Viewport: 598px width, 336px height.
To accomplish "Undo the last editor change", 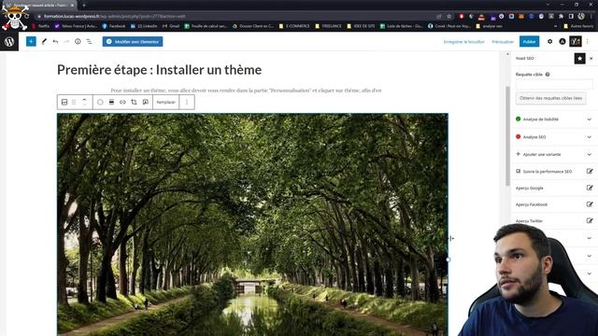I will click(x=55, y=41).
